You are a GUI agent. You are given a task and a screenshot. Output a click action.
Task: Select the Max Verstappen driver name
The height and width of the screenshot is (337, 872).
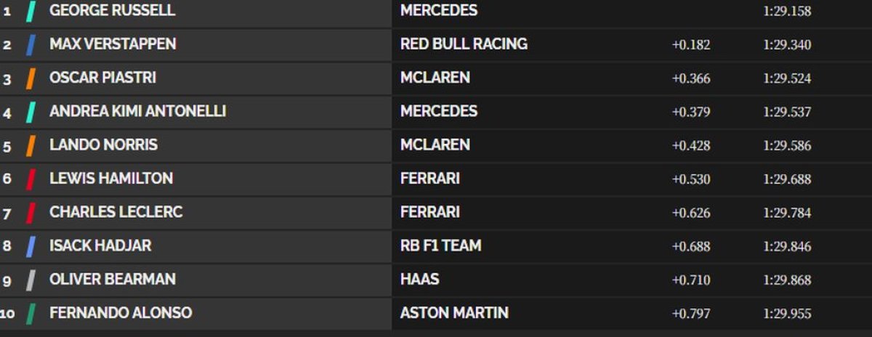113,44
